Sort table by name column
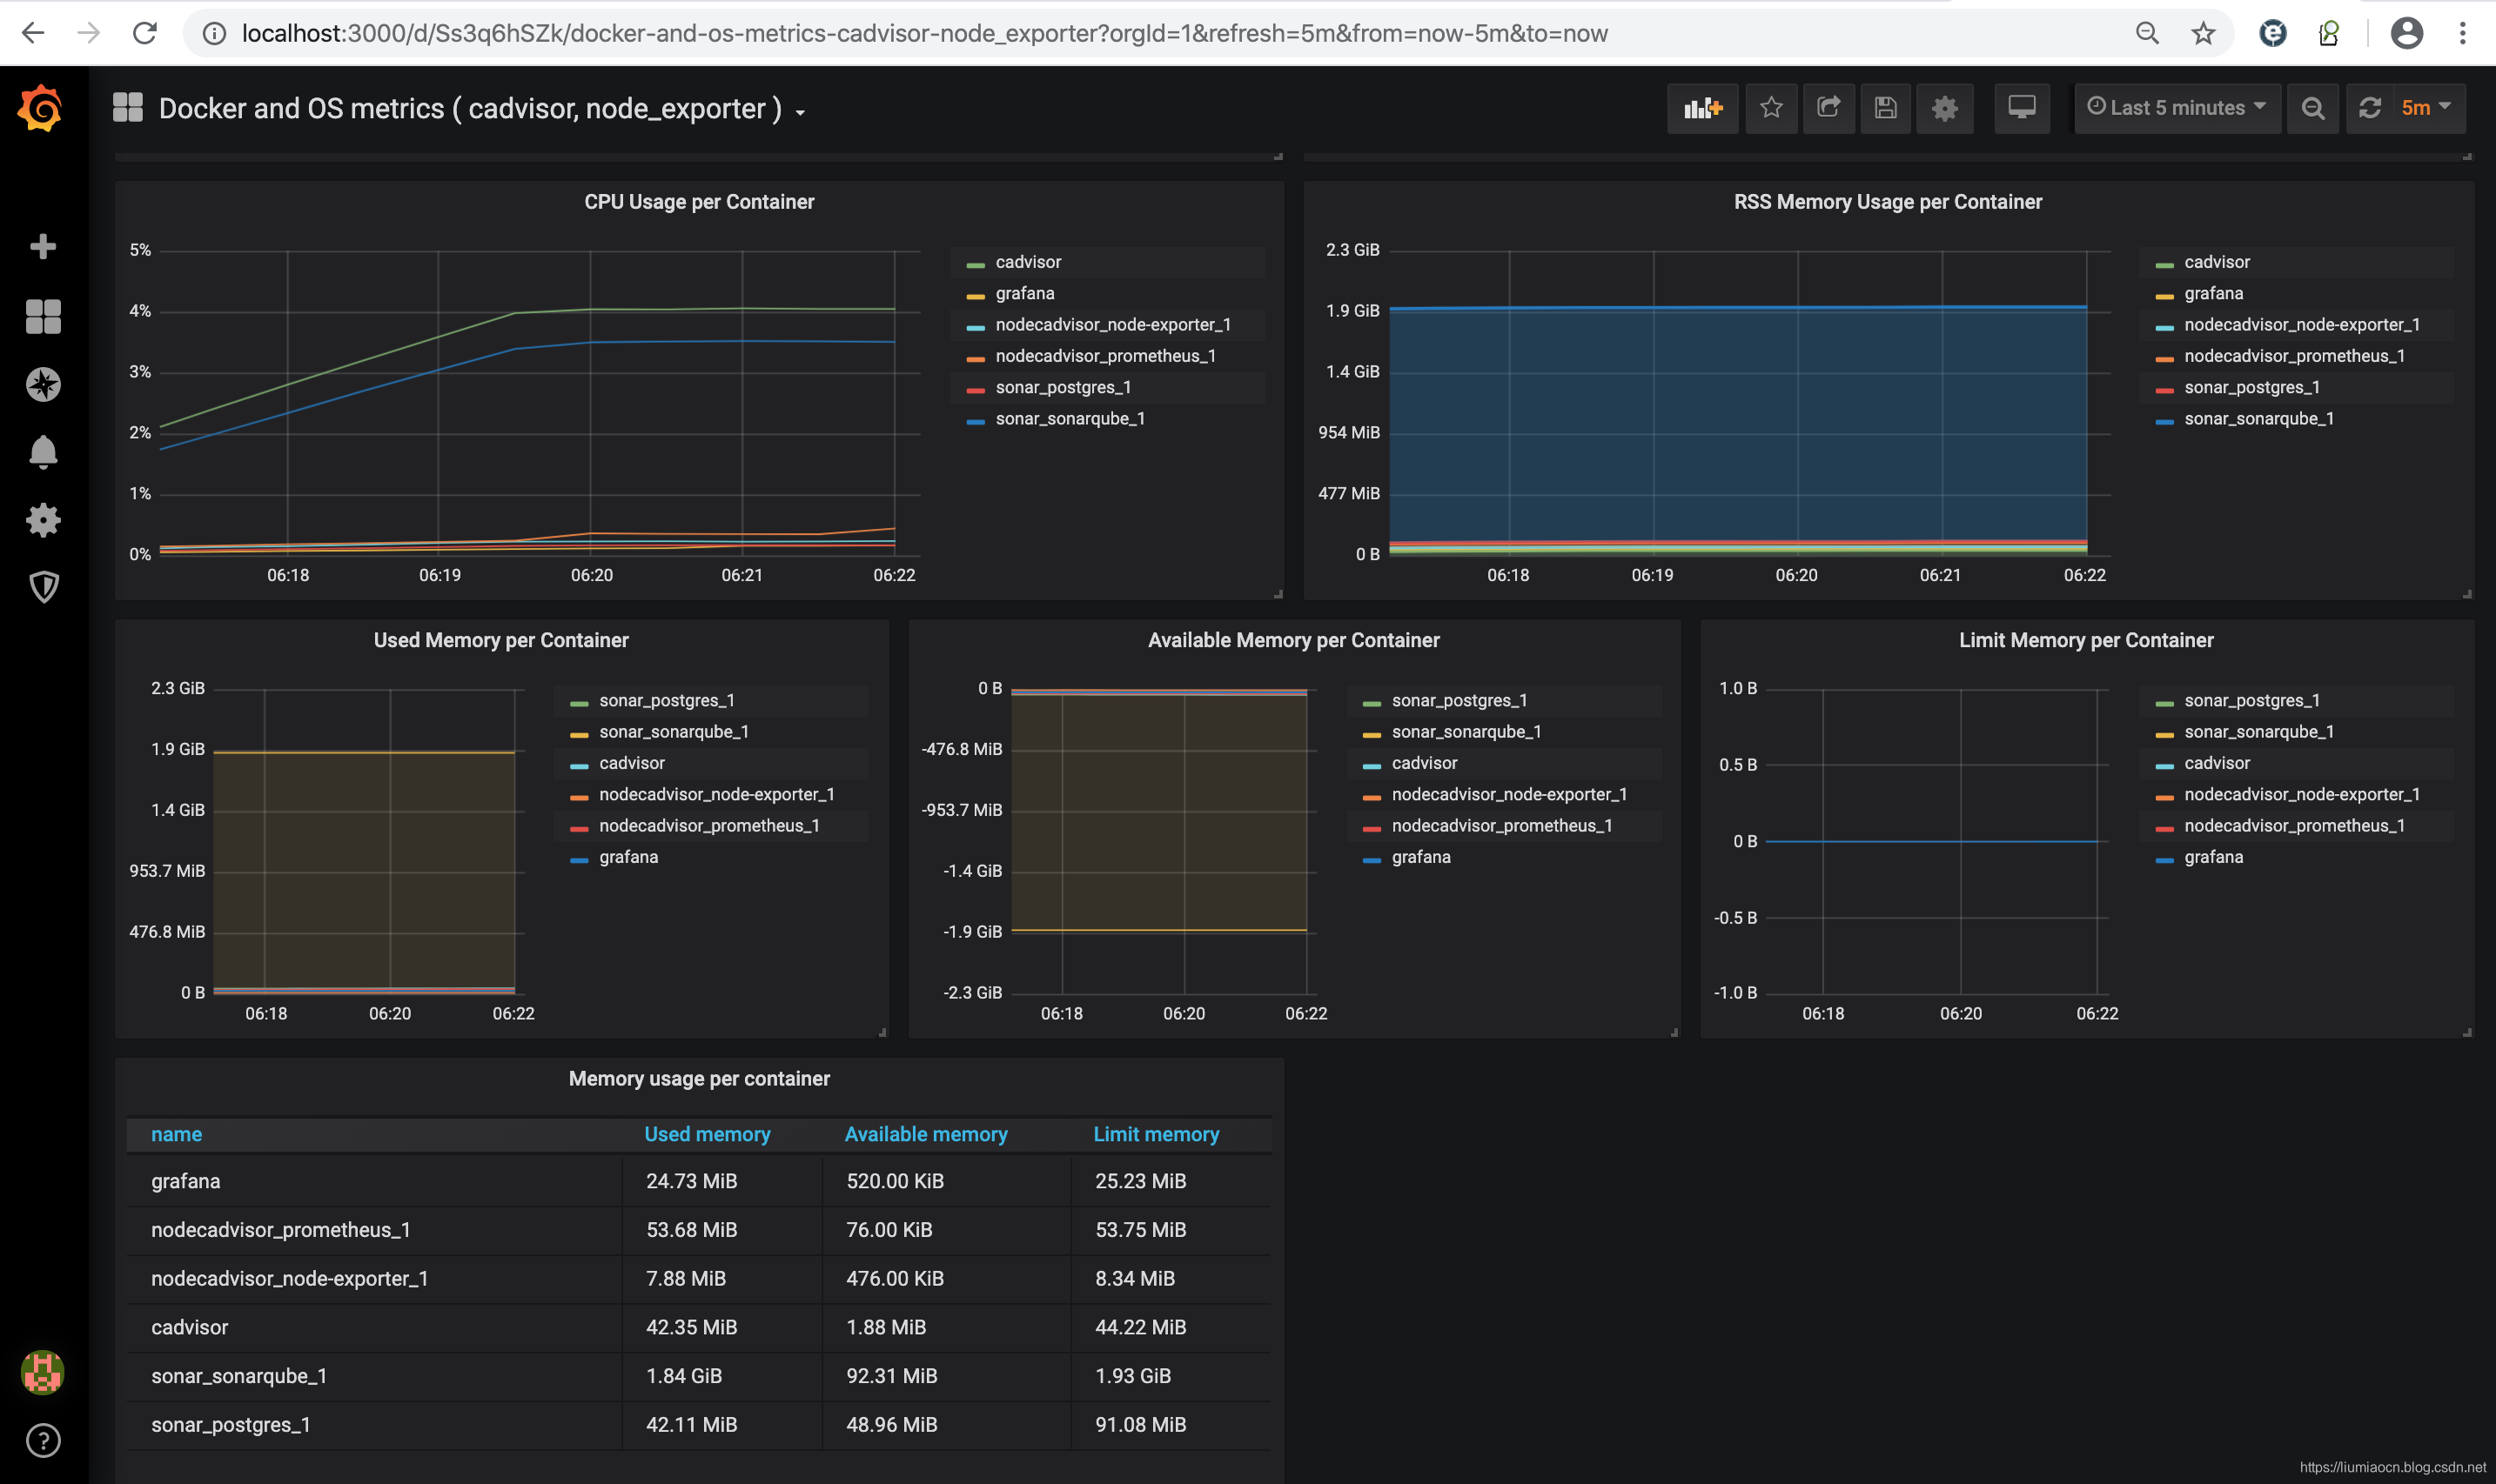Viewport: 2496px width, 1484px height. [x=176, y=1134]
